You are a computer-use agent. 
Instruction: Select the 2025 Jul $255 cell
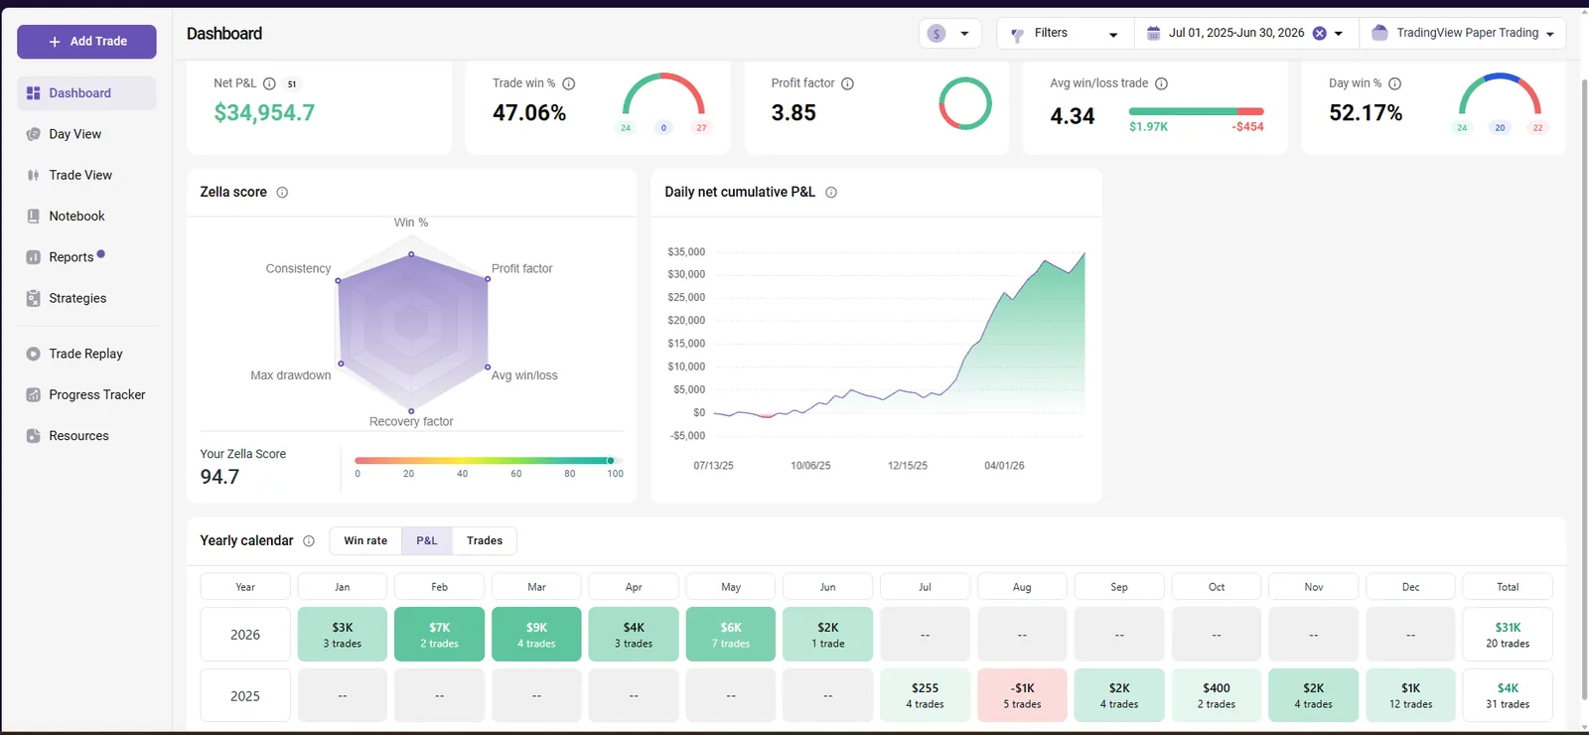click(925, 695)
